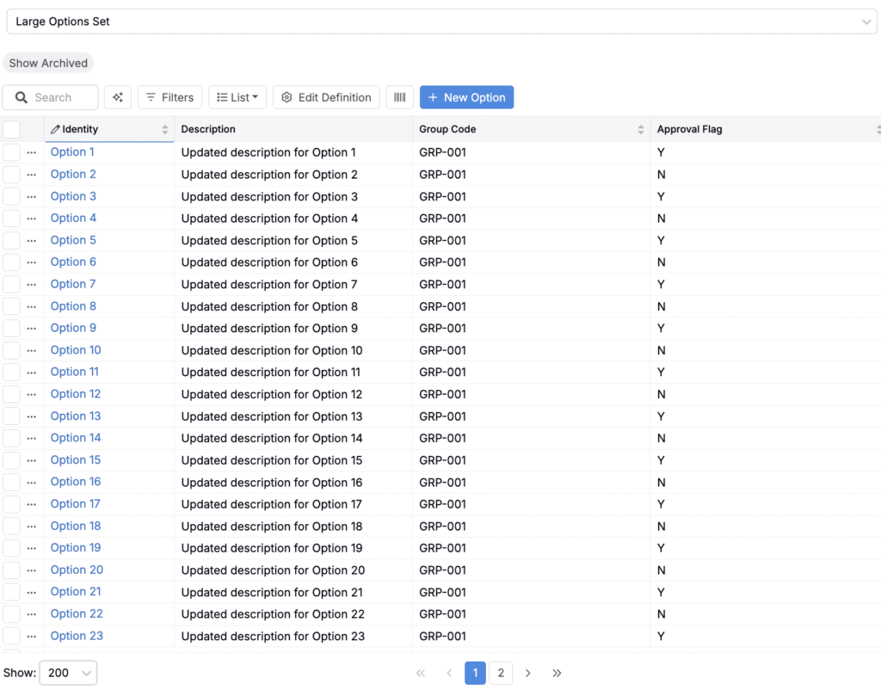Click the sort arrows on Identity column
Image resolution: width=881 pixels, height=690 pixels.
(x=165, y=129)
